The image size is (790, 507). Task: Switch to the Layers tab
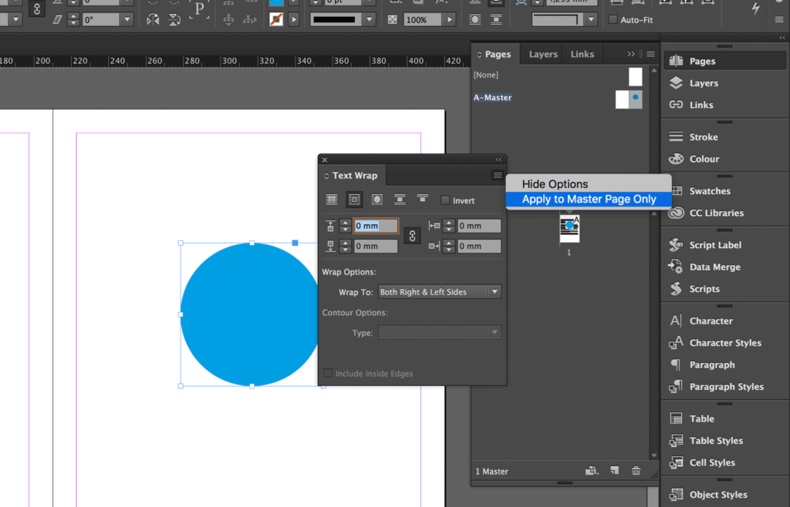pos(542,54)
